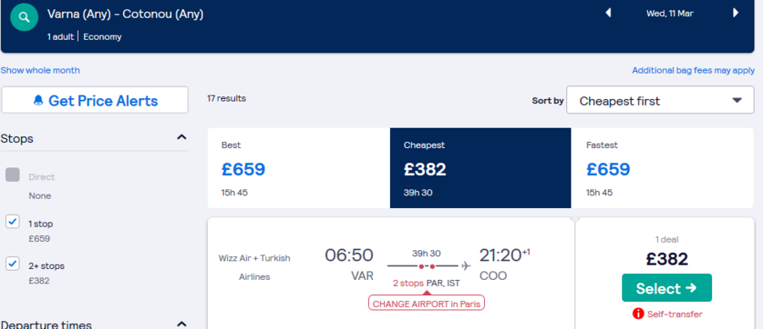Click the Get Price Alerts button

(x=95, y=100)
